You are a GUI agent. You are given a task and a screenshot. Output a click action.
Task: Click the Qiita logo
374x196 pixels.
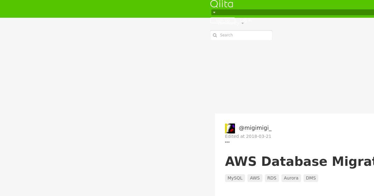222,4
